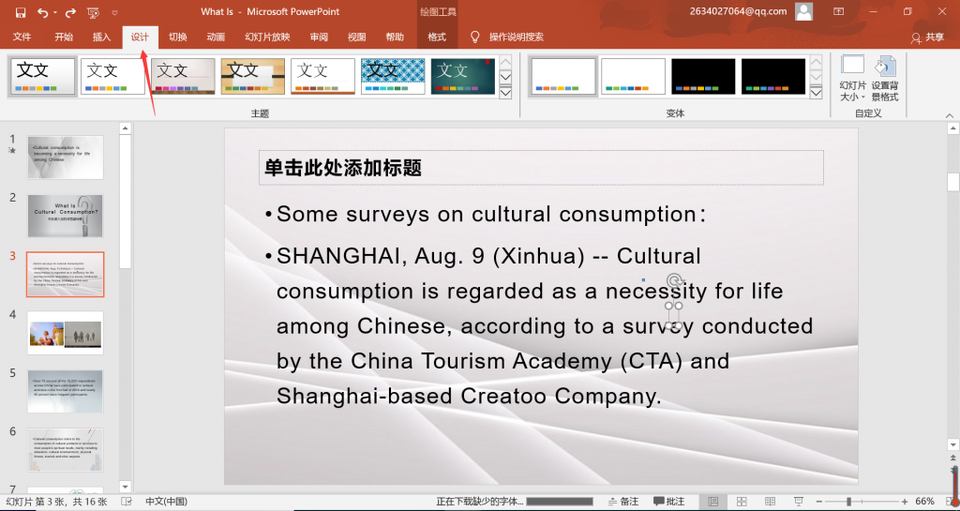Screen dimensions: 960x511
Task: Switch to the 动画 ribbon tab
Action: tap(216, 37)
